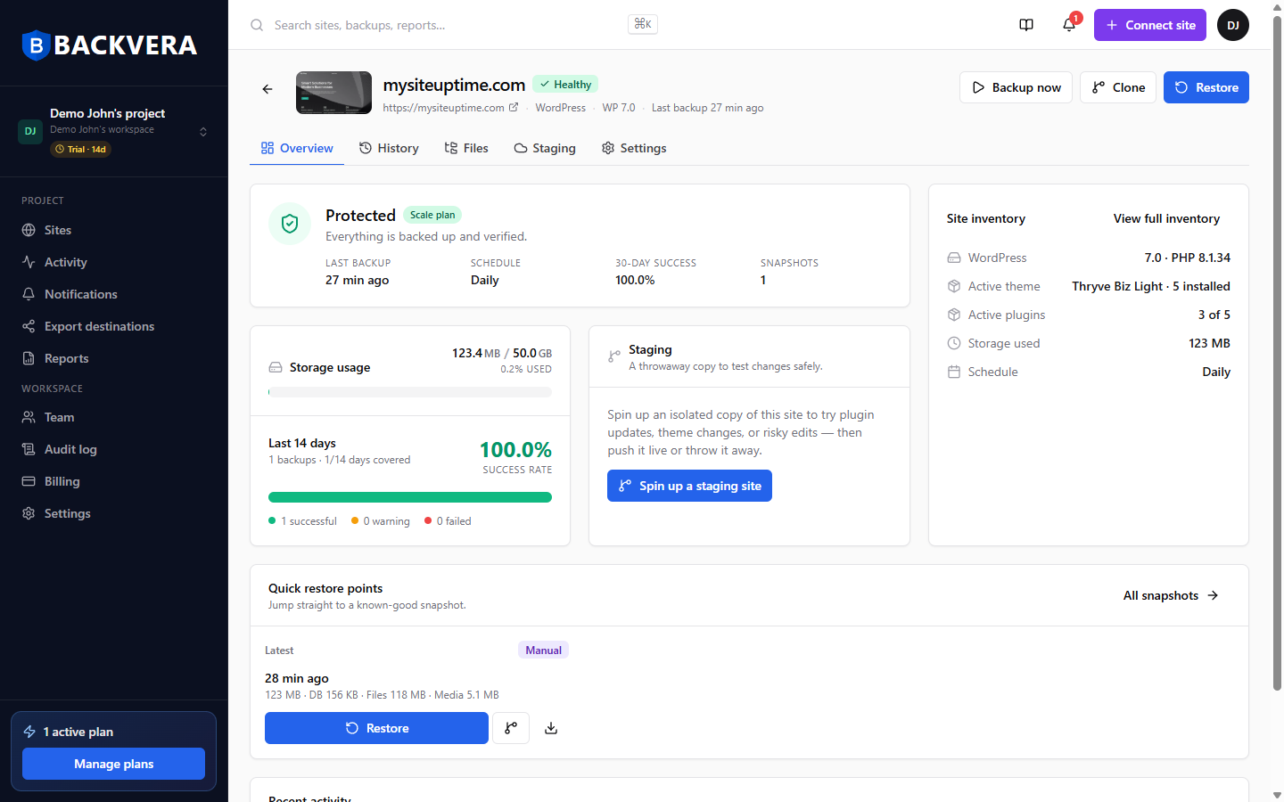Click the Manual snapshot badge

pos(543,651)
